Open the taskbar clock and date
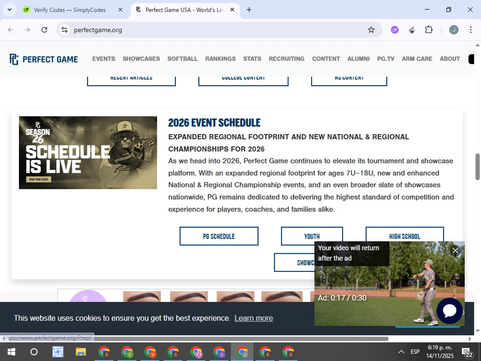This screenshot has height=361, width=481. pyautogui.click(x=440, y=352)
